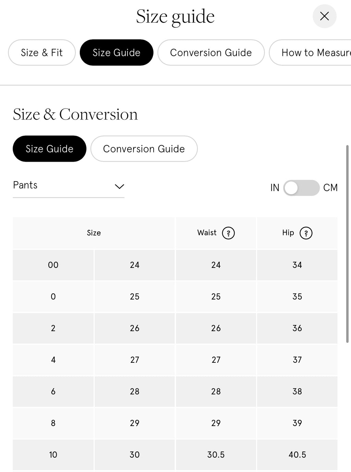Click the 40.5 hip value cell
Screen dimensions: 351x472
coord(297,455)
